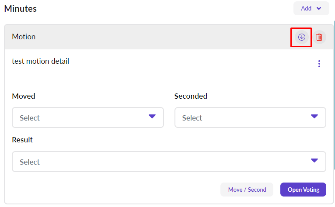Click the Seconded field label
This screenshot has width=335, height=207.
pyautogui.click(x=191, y=96)
